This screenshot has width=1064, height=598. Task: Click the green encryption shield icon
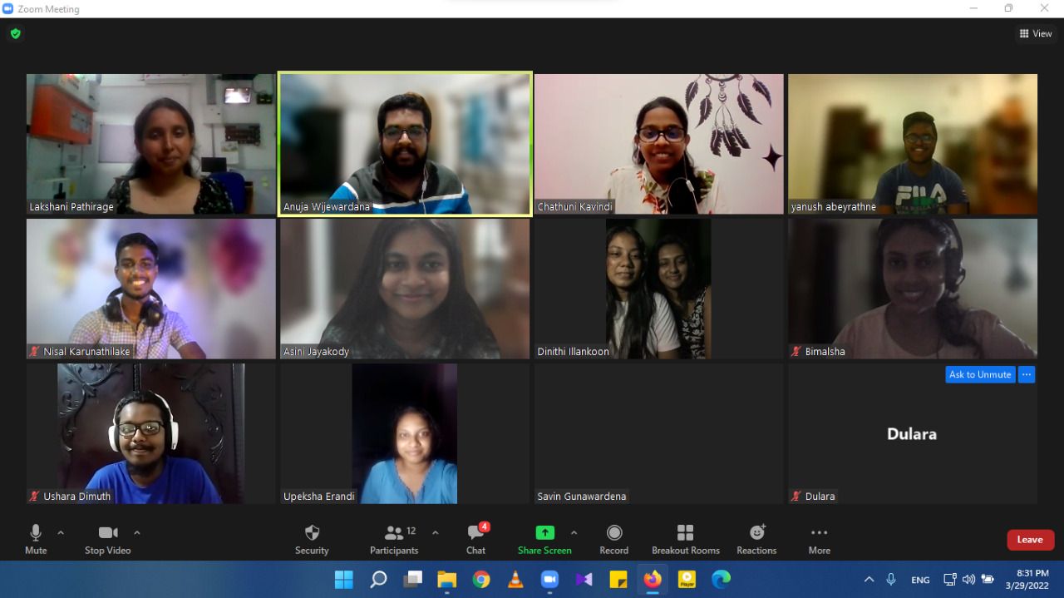tap(15, 34)
